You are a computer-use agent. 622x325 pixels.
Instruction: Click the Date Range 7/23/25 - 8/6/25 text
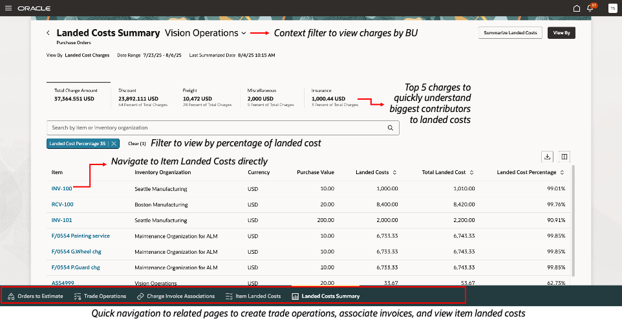[x=149, y=55]
